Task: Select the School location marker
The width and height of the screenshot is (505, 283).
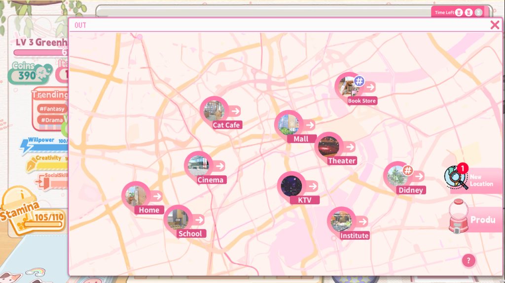Action: pos(178,219)
